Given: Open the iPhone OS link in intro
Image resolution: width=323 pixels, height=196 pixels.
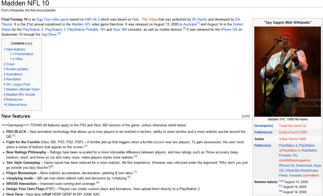Looking at the screenshot, I should (229, 30).
